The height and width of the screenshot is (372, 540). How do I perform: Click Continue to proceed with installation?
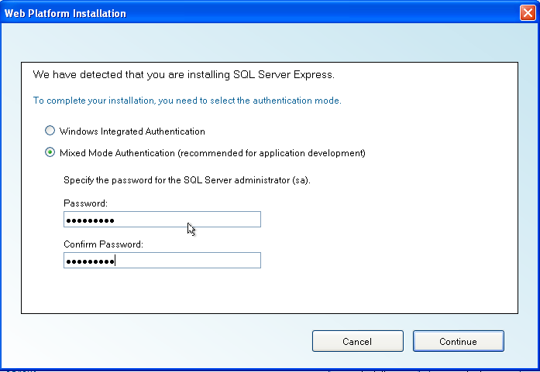tap(459, 341)
